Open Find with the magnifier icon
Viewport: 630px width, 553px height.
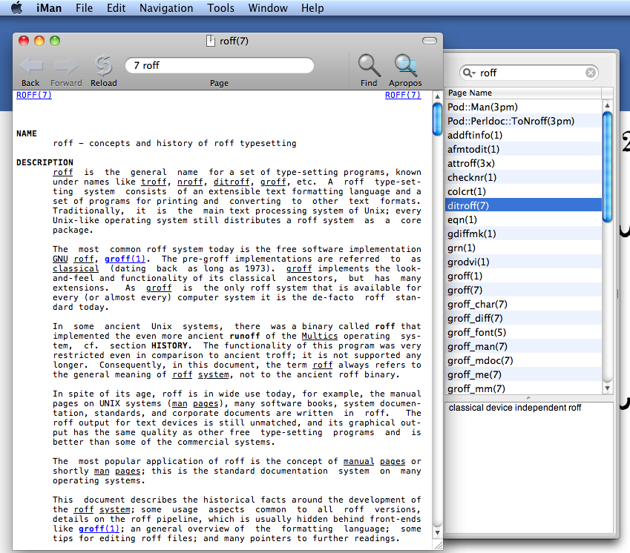[369, 66]
